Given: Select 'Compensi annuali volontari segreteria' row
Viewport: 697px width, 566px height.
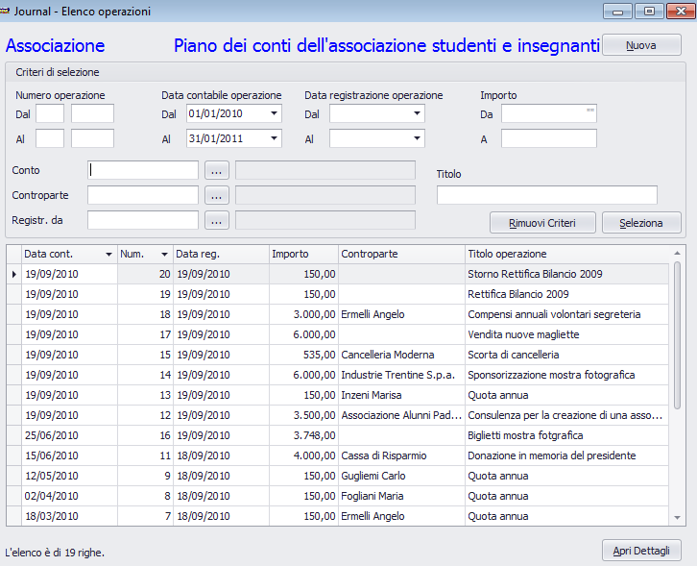Looking at the screenshot, I should coord(338,314).
